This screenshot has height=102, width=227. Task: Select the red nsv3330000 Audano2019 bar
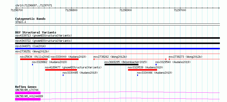point(65,59)
